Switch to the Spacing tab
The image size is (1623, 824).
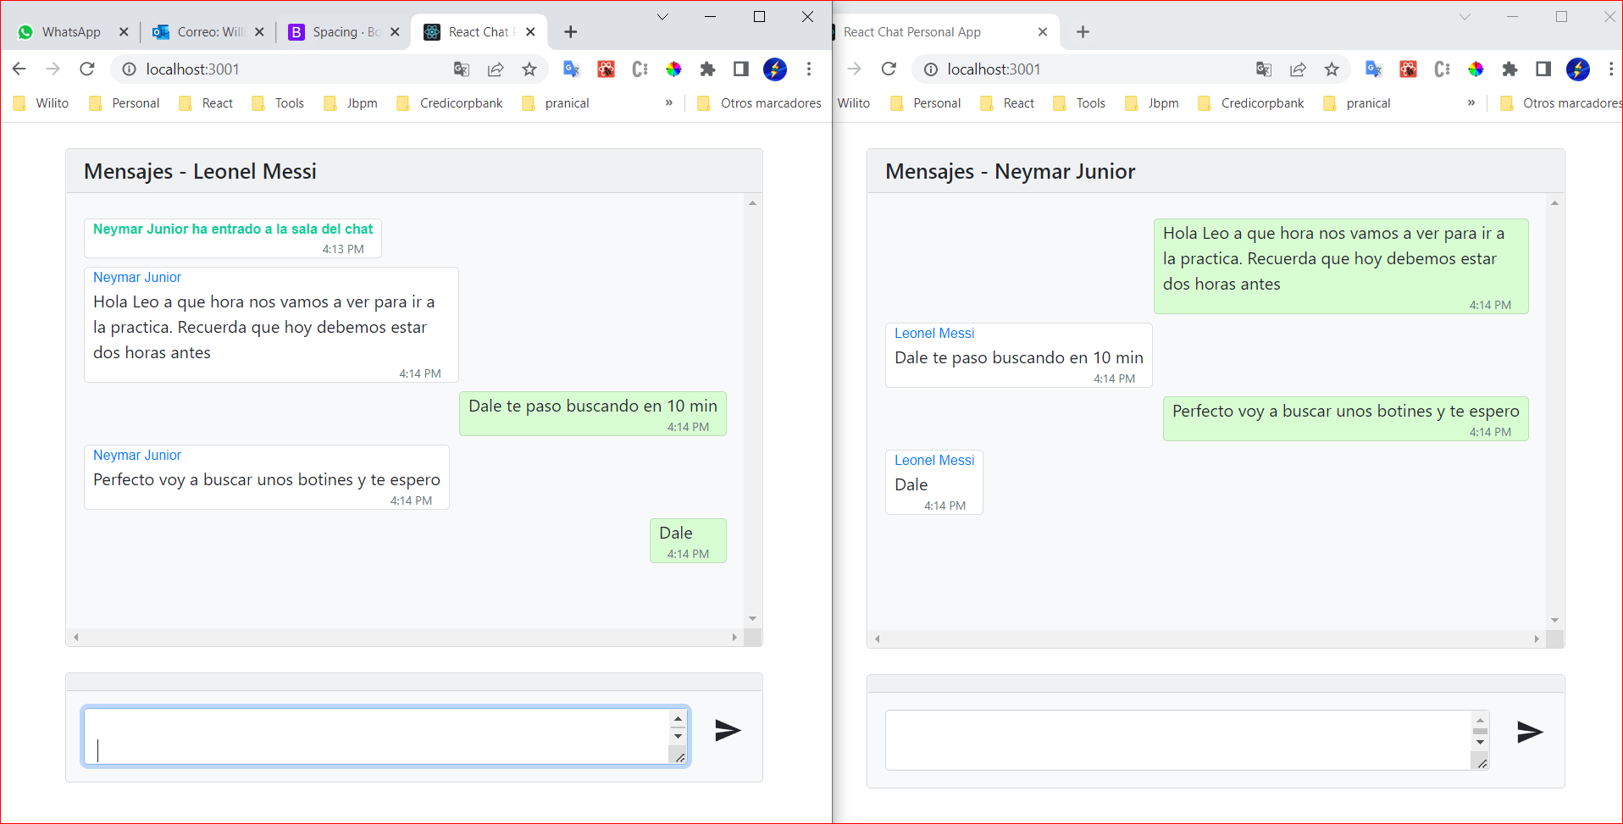[x=339, y=31]
